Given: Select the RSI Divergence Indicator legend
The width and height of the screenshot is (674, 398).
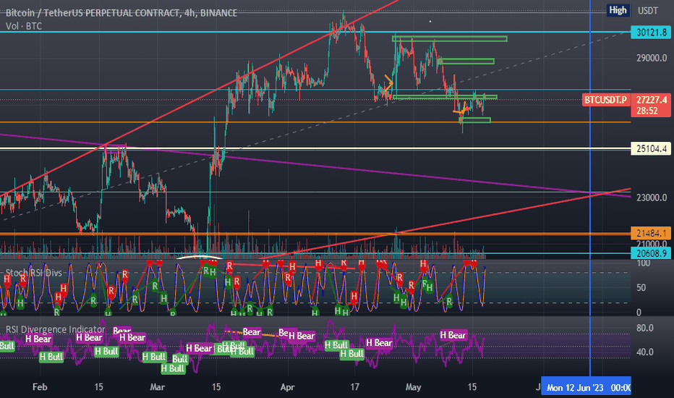Looking at the screenshot, I should [x=55, y=329].
